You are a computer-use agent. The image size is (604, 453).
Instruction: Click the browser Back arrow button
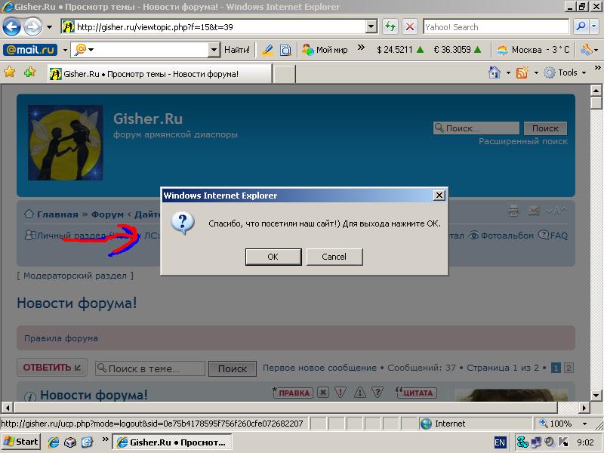coord(11,27)
